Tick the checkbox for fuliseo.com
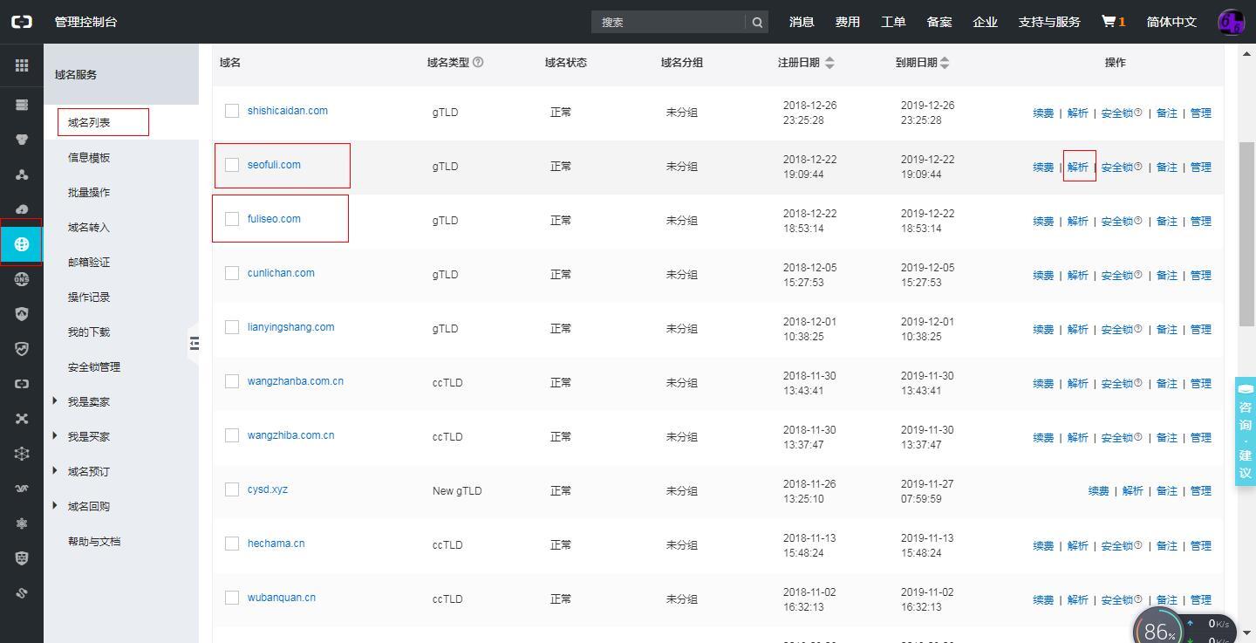1256x643 pixels. click(232, 219)
